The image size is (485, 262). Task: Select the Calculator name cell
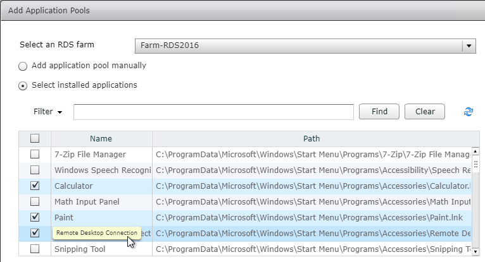(101, 186)
